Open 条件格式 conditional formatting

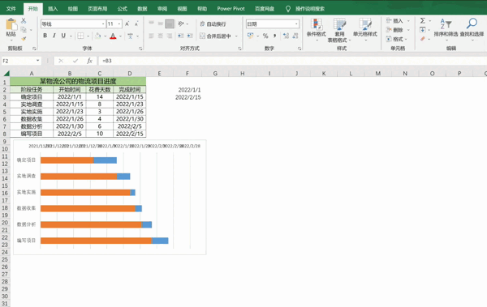316,31
